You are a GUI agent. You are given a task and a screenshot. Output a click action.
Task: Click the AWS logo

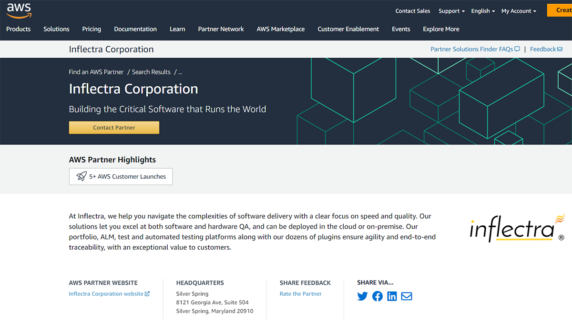coord(19,10)
